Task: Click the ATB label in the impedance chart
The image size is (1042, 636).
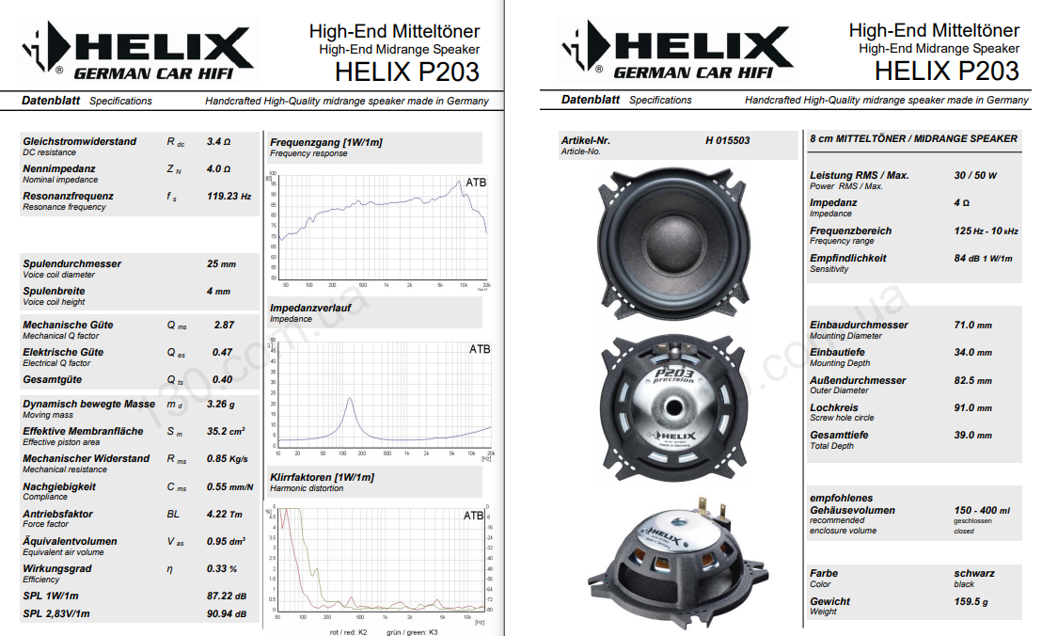Action: 479,349
